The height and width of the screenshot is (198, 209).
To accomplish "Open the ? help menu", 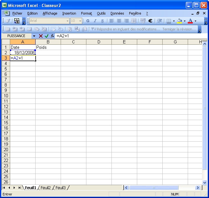I will point(147,13).
